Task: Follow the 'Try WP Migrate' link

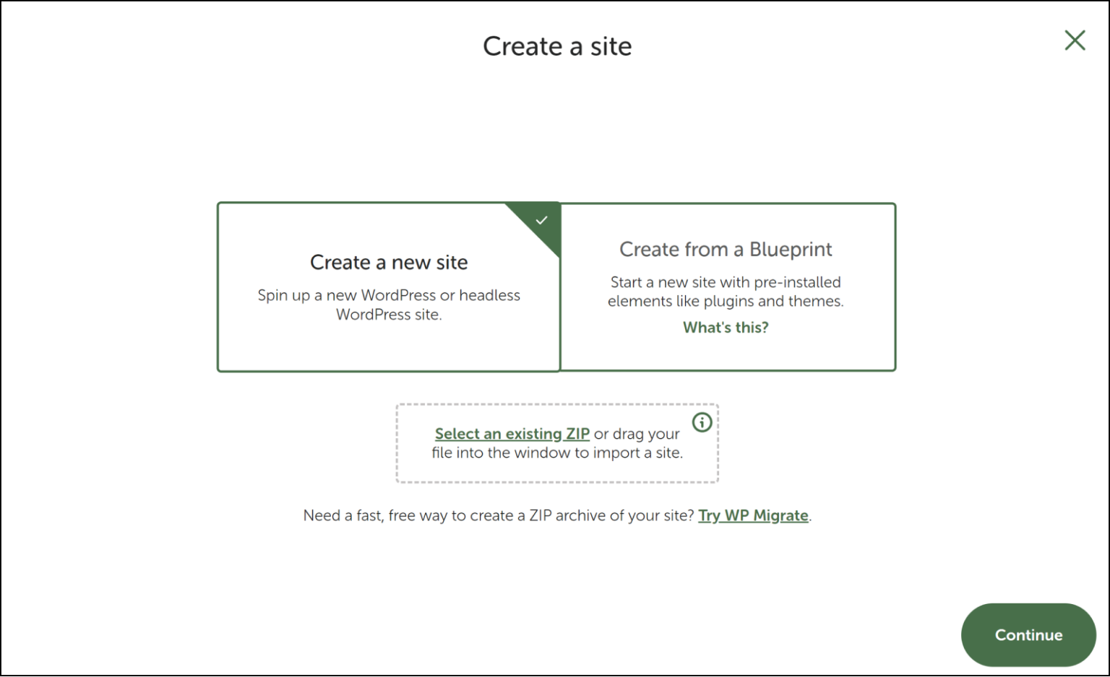Action: pos(753,515)
